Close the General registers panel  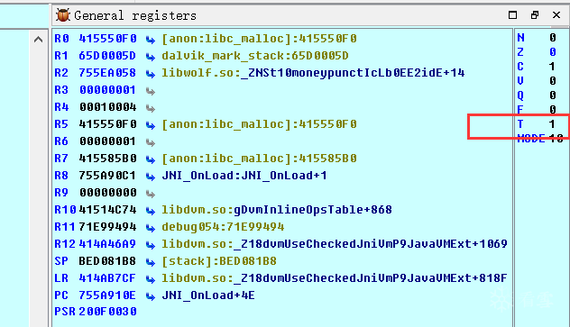point(556,15)
